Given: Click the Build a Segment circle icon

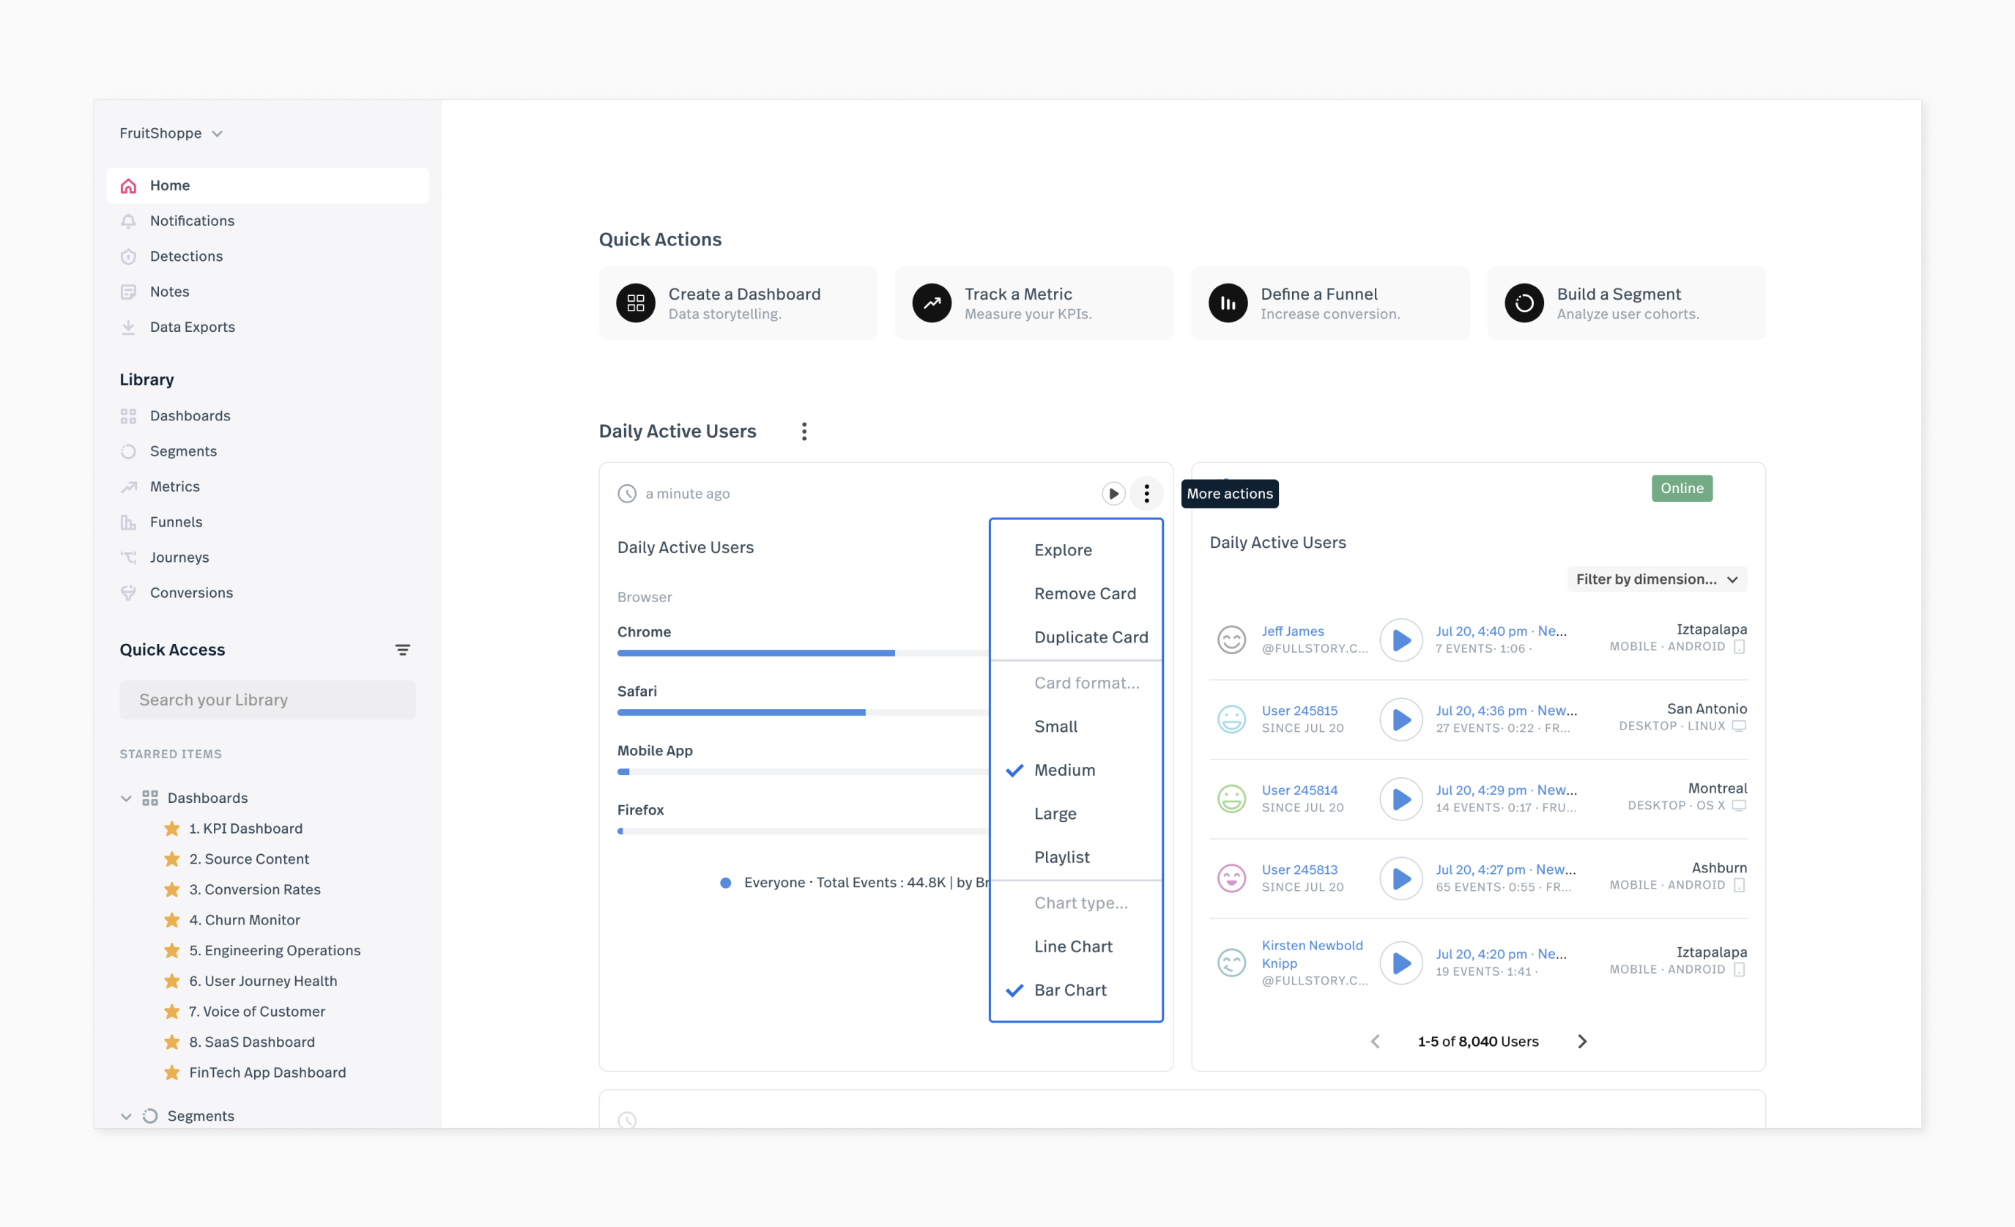Looking at the screenshot, I should coord(1524,303).
